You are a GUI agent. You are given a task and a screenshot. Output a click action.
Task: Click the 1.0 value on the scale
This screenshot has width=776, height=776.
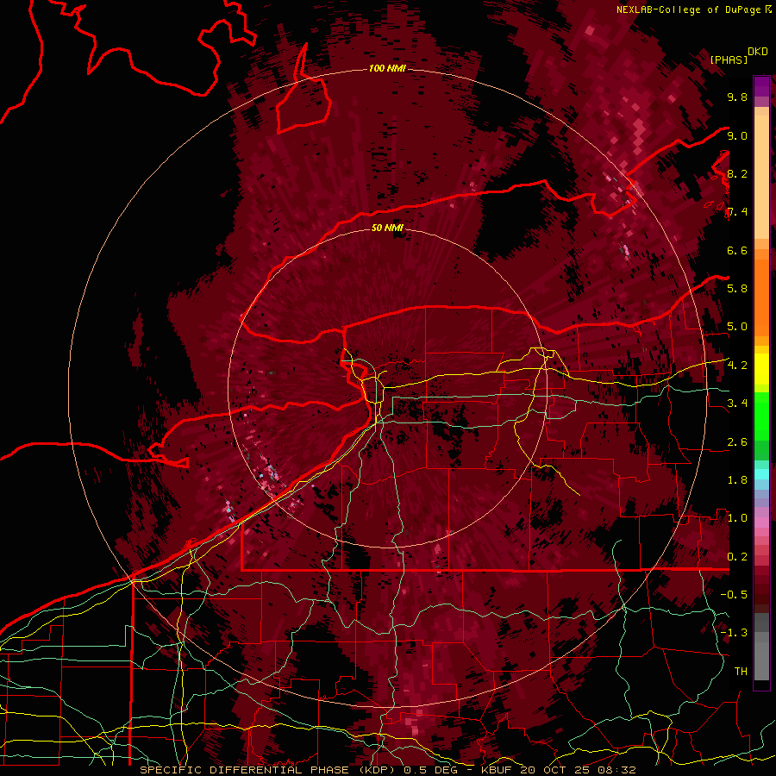pyautogui.click(x=737, y=518)
